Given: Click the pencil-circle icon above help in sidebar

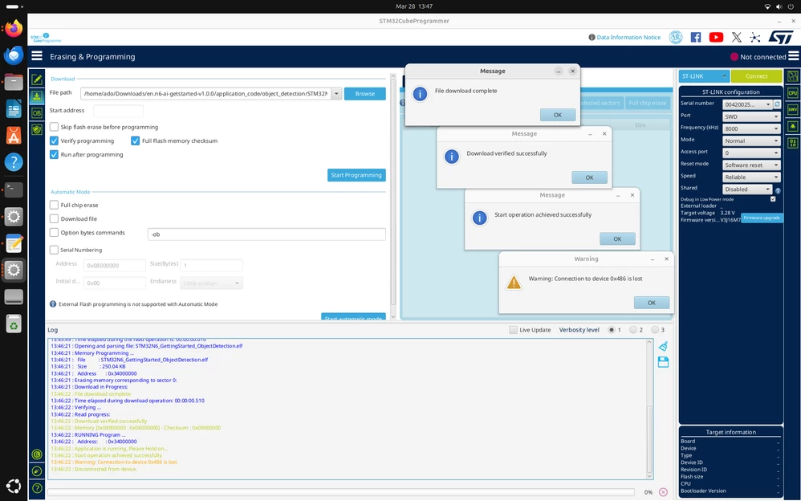Looking at the screenshot, I should 37,470.
